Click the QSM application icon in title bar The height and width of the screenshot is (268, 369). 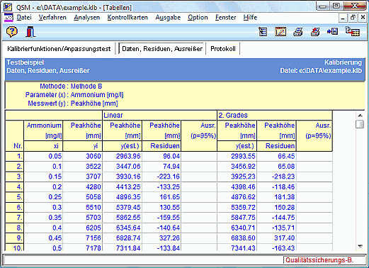(x=8, y=7)
